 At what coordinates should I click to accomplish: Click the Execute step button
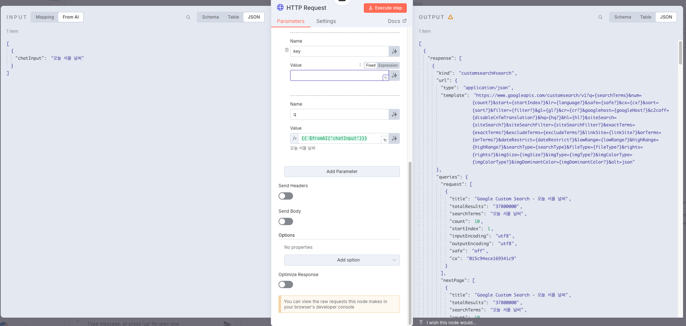pos(385,8)
